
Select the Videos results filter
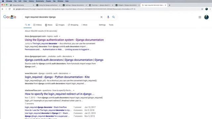pos(37,25)
